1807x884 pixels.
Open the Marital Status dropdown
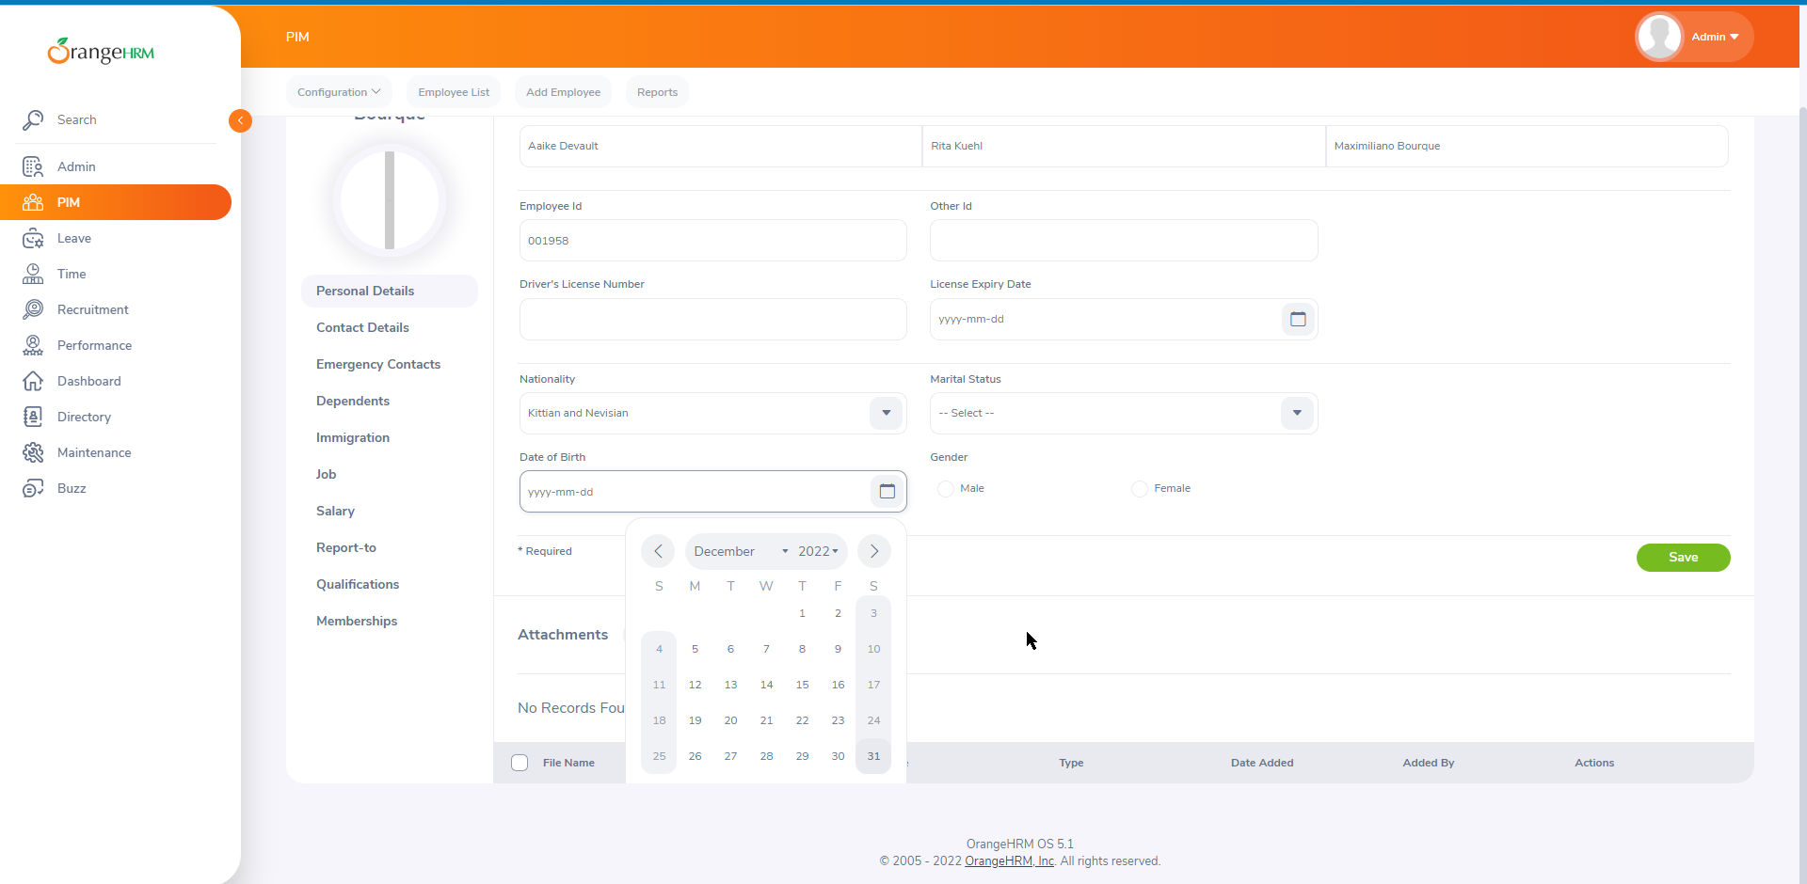(1296, 413)
